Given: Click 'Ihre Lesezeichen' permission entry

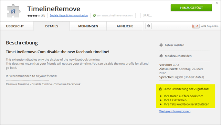Looking at the screenshot, I should coord(175,100).
